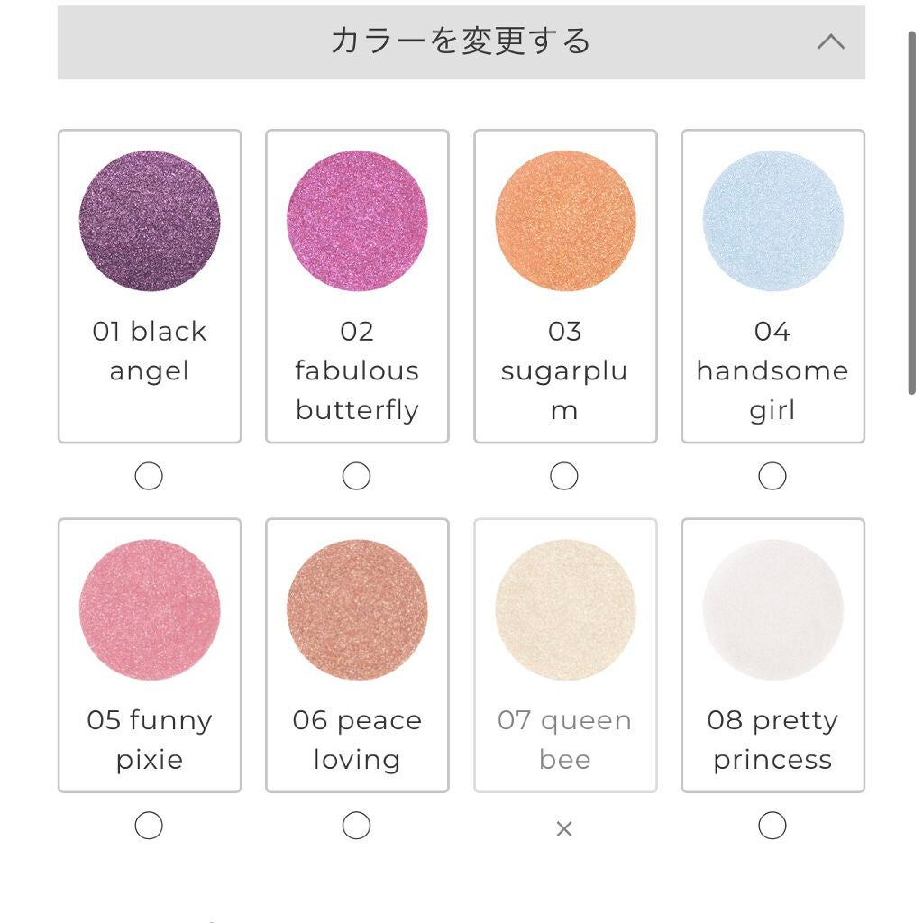
Task: Choose the radio button under 01 black angel
Action: (x=150, y=475)
